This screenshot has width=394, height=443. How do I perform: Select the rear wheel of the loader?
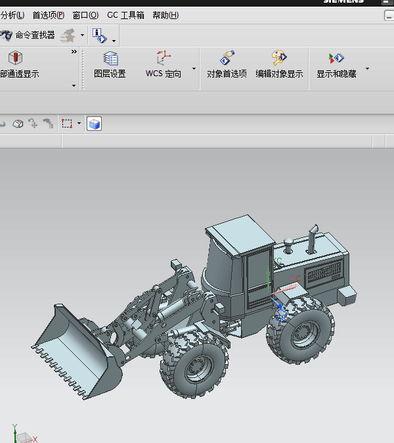pos(301,331)
